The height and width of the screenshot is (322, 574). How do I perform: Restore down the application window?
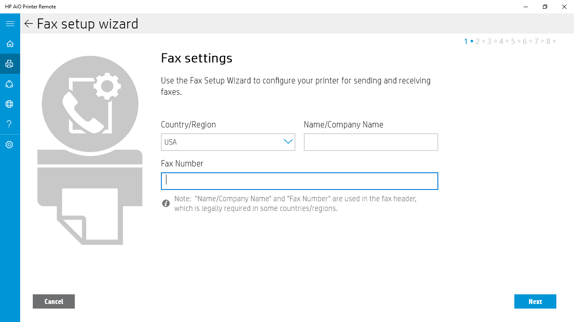coord(545,7)
